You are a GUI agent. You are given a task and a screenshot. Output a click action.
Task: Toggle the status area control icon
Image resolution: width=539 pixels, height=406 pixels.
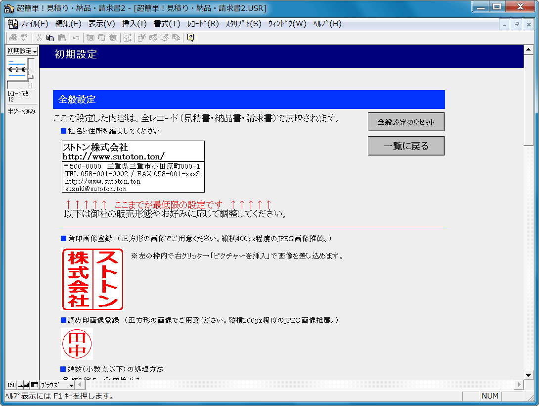tap(35, 385)
